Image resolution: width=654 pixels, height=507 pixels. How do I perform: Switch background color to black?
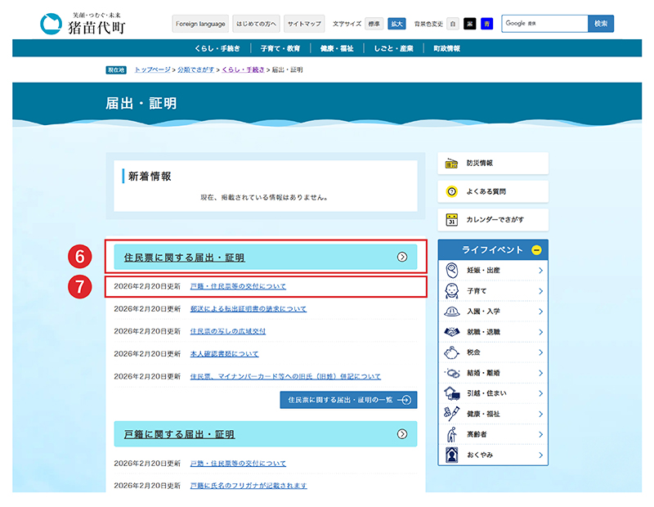470,24
